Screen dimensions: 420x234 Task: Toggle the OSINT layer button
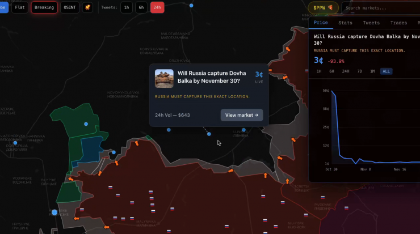(70, 7)
